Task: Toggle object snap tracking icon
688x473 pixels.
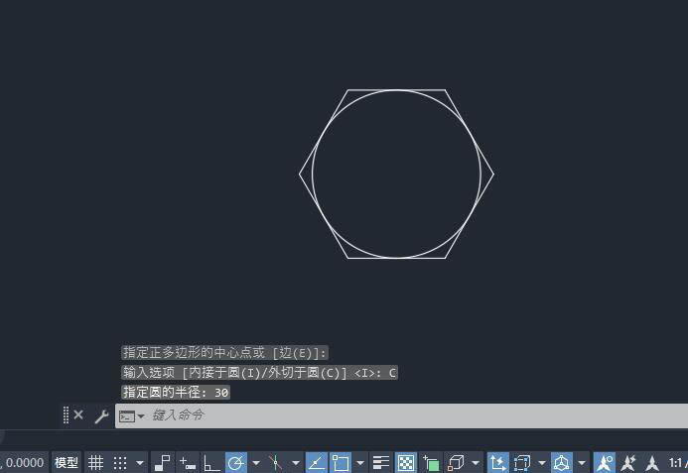Action: [317, 462]
